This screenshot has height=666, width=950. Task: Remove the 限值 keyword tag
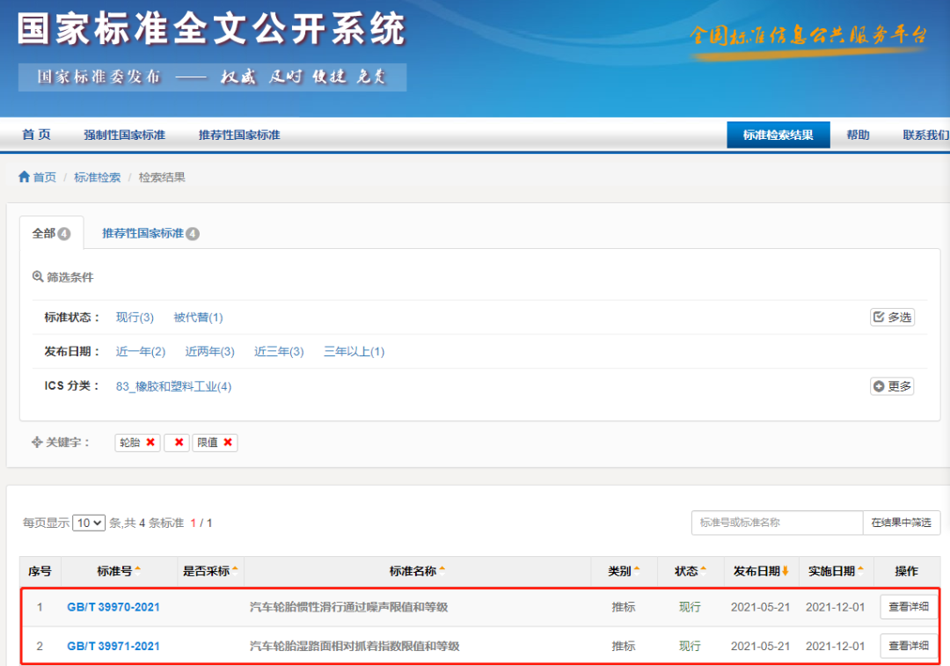(x=228, y=443)
